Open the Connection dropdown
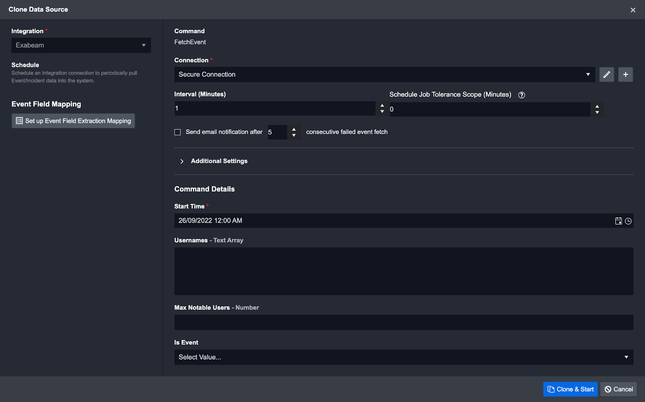 coord(384,75)
